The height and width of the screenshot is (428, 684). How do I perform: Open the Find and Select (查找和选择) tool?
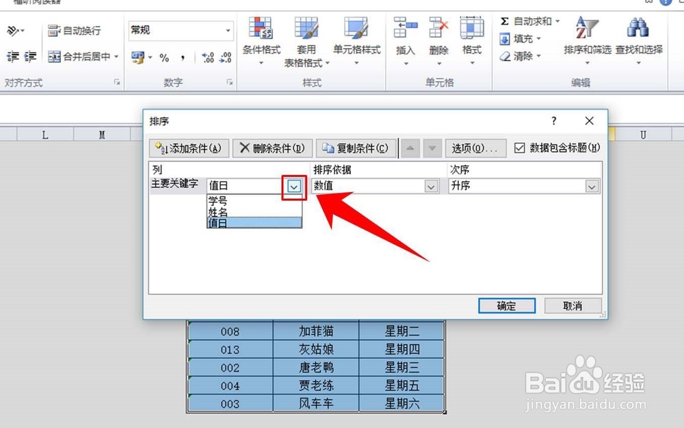tap(638, 38)
